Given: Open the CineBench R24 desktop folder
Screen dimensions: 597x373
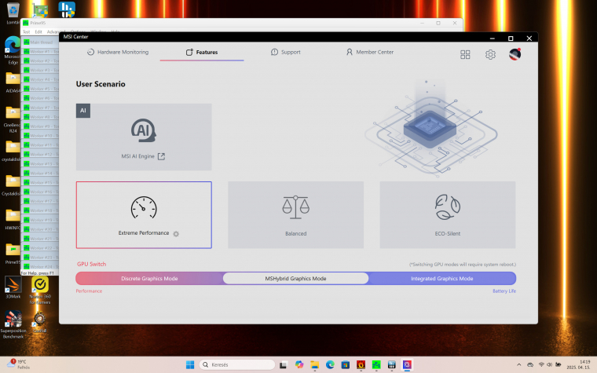Looking at the screenshot, I should coord(13,119).
